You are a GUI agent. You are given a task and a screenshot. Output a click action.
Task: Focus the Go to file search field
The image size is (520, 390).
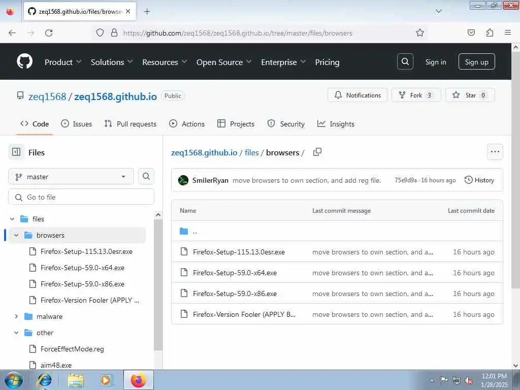[x=81, y=197]
